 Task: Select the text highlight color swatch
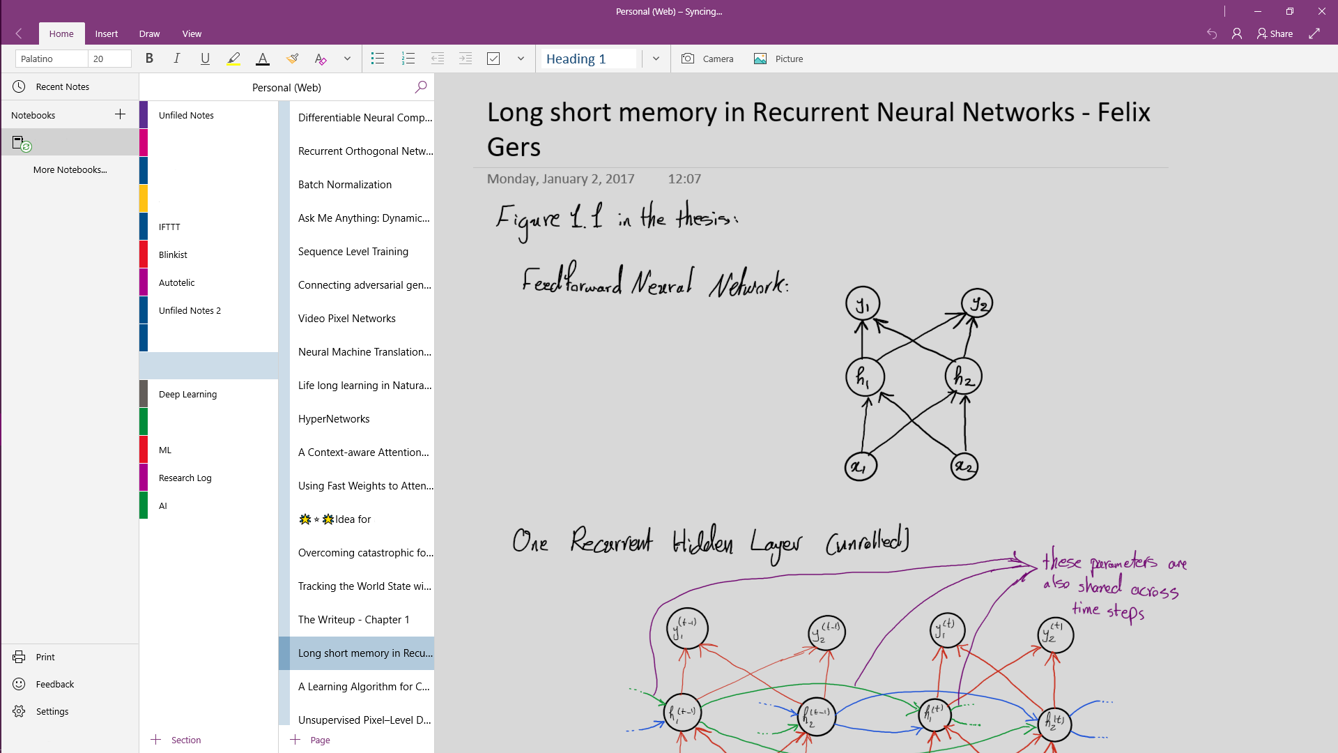233,64
